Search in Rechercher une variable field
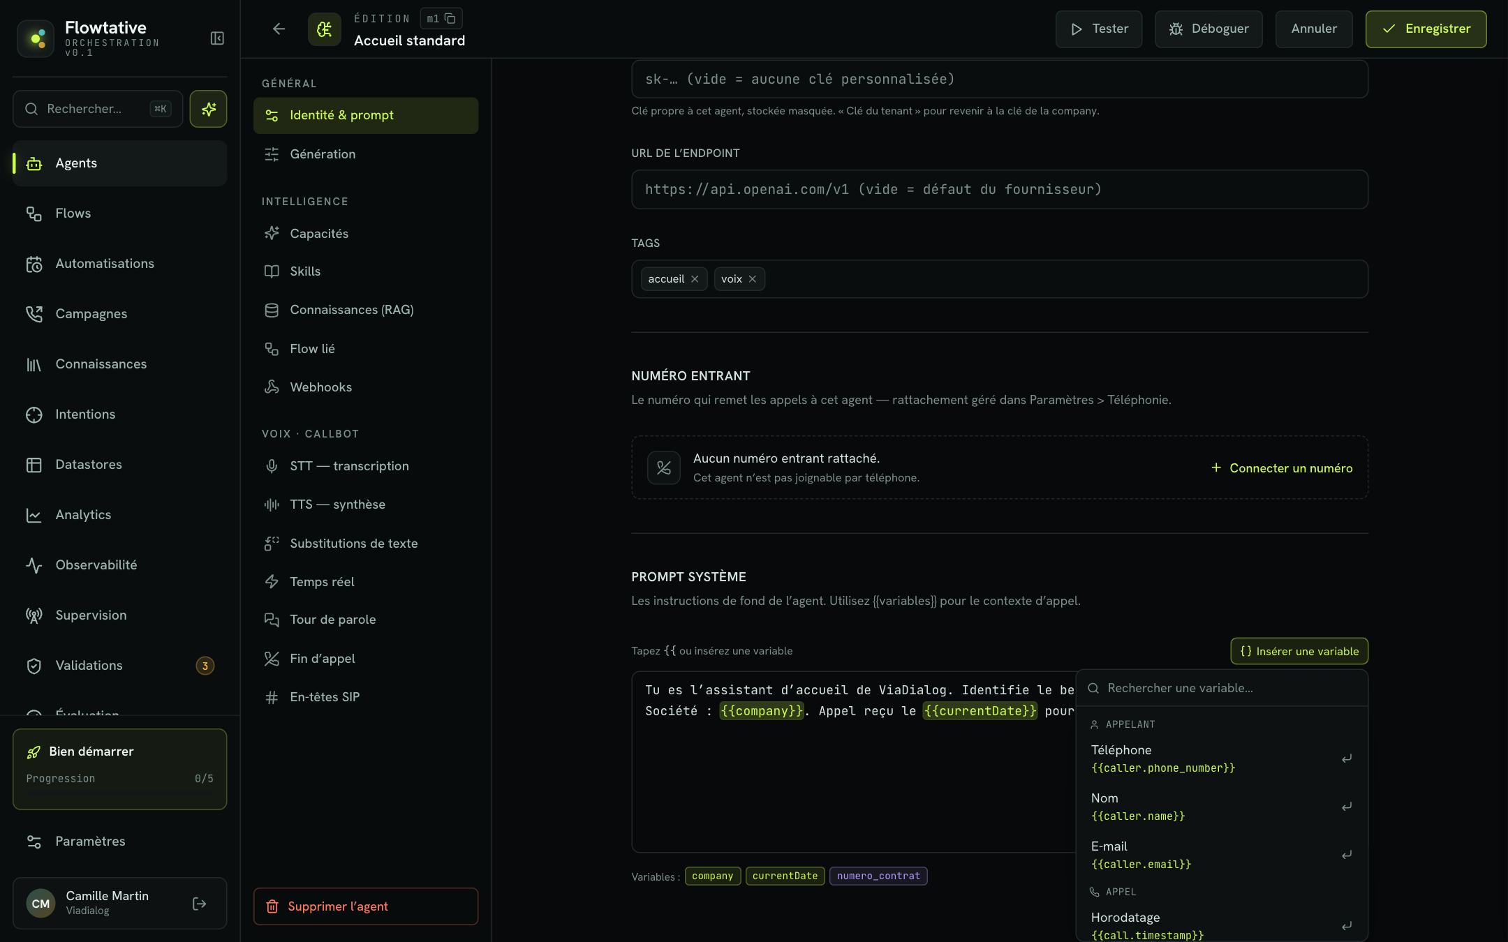 1222,688
